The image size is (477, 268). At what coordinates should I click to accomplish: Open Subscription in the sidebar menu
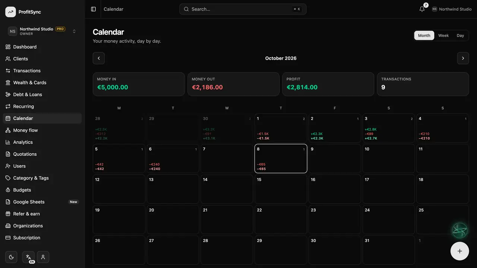[x=42, y=237]
